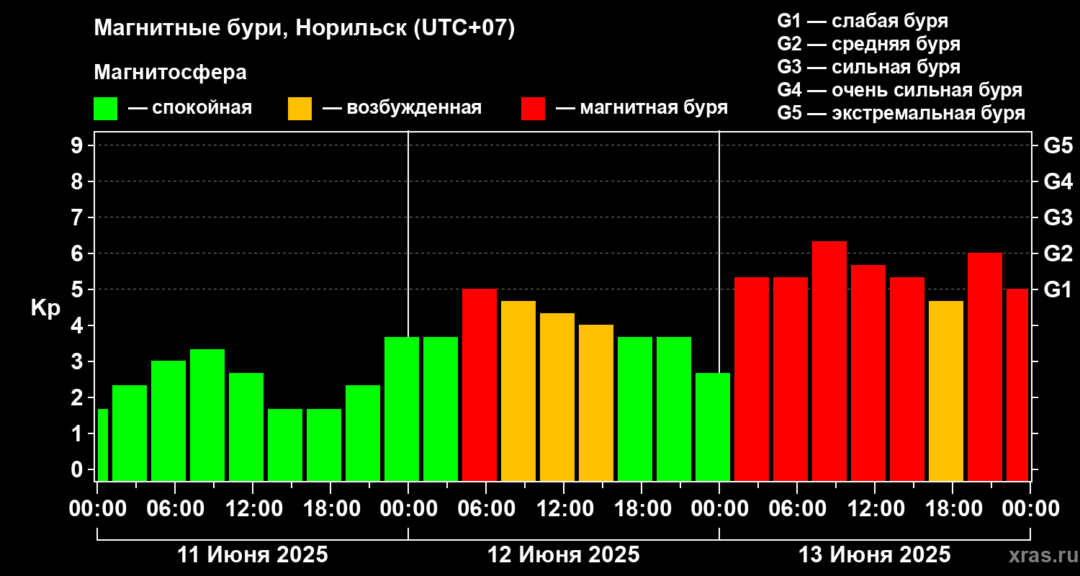Click the last red bar ending 13 June
Screen dimensions: 1080x576
pos(1017,384)
